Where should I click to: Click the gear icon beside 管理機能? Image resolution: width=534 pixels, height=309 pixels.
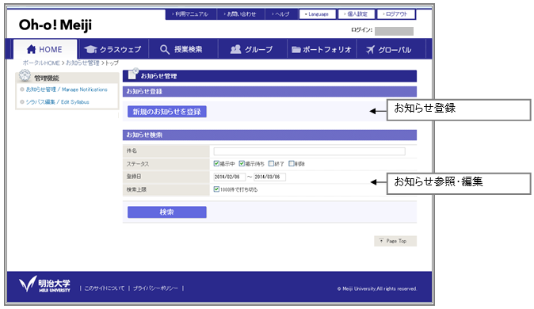click(x=25, y=75)
